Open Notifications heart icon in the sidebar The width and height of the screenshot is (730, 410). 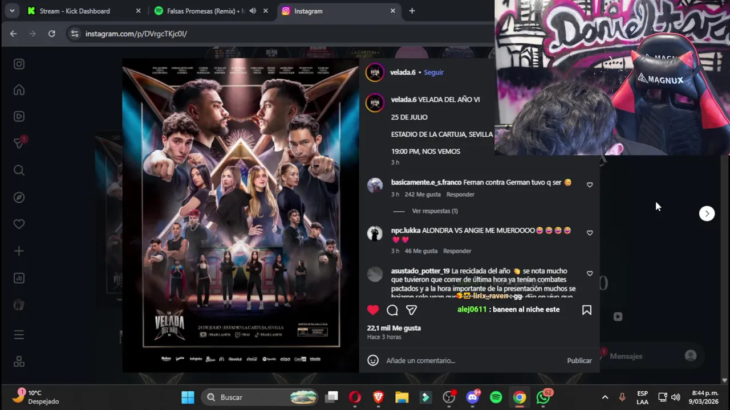click(19, 224)
